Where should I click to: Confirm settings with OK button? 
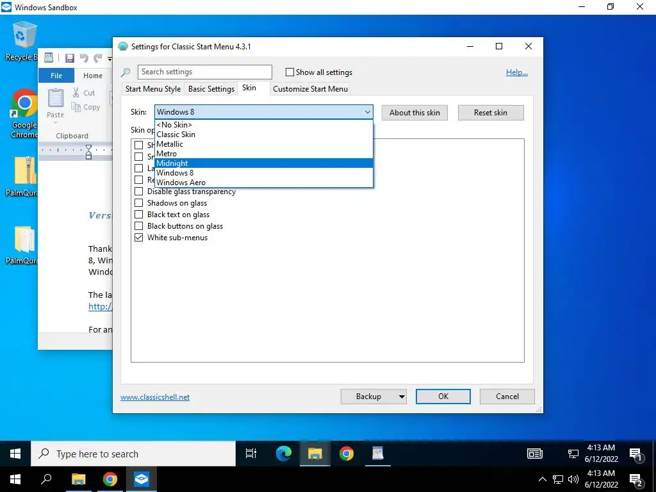tap(443, 397)
